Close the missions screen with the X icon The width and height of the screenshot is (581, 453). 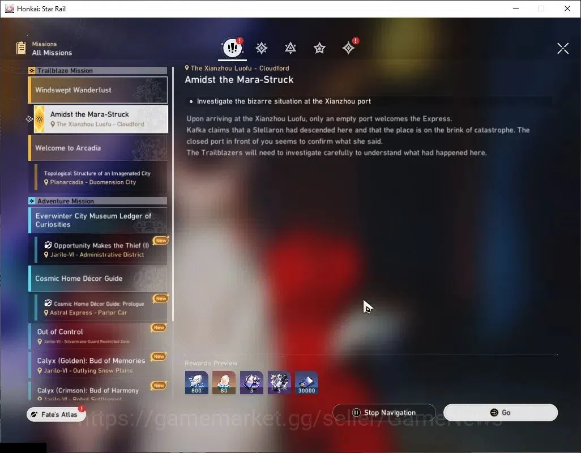(x=563, y=48)
